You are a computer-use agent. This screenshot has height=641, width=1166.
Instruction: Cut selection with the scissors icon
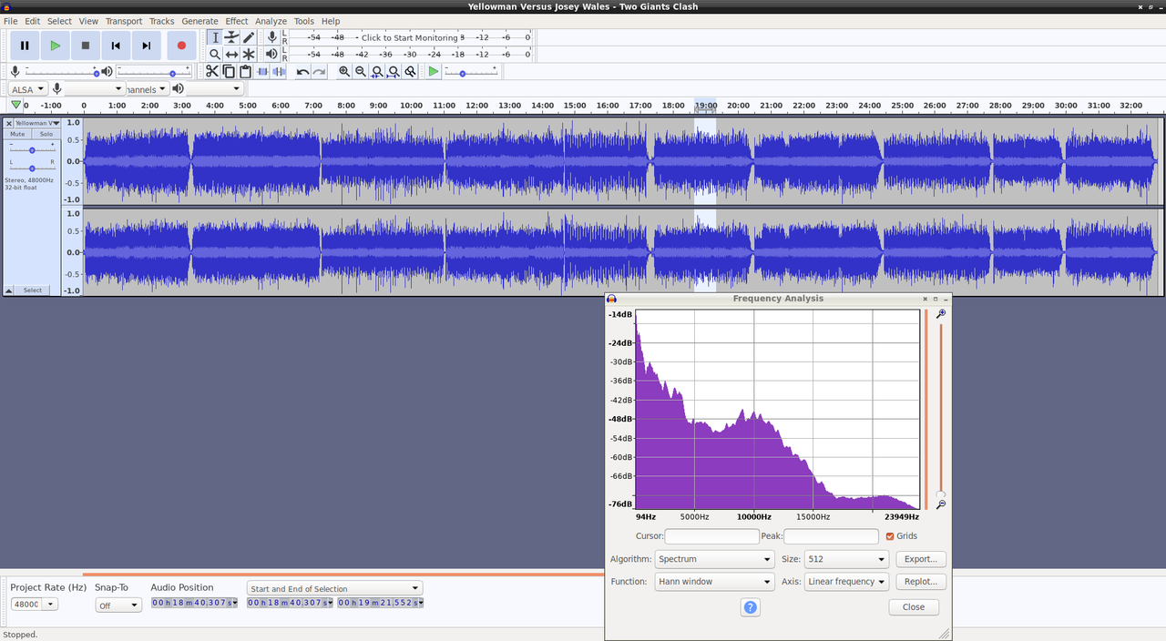coord(212,72)
